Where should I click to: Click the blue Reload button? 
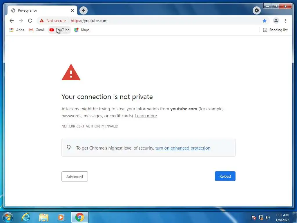[225, 176]
